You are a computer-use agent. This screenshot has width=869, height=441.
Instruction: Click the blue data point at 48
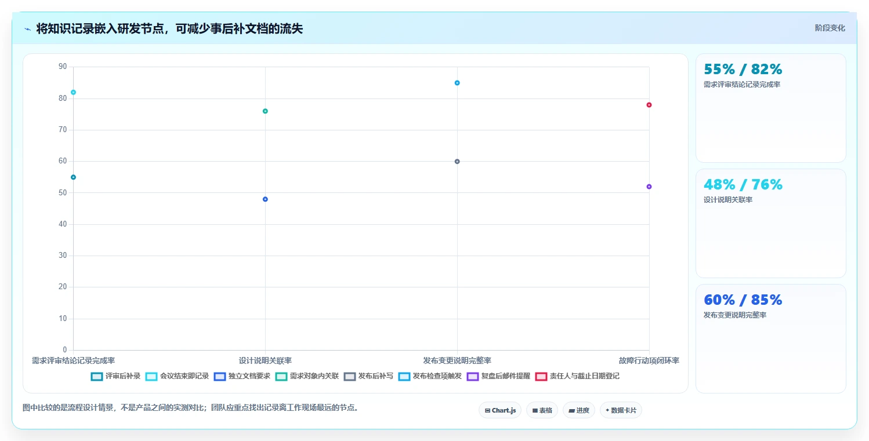coord(265,199)
